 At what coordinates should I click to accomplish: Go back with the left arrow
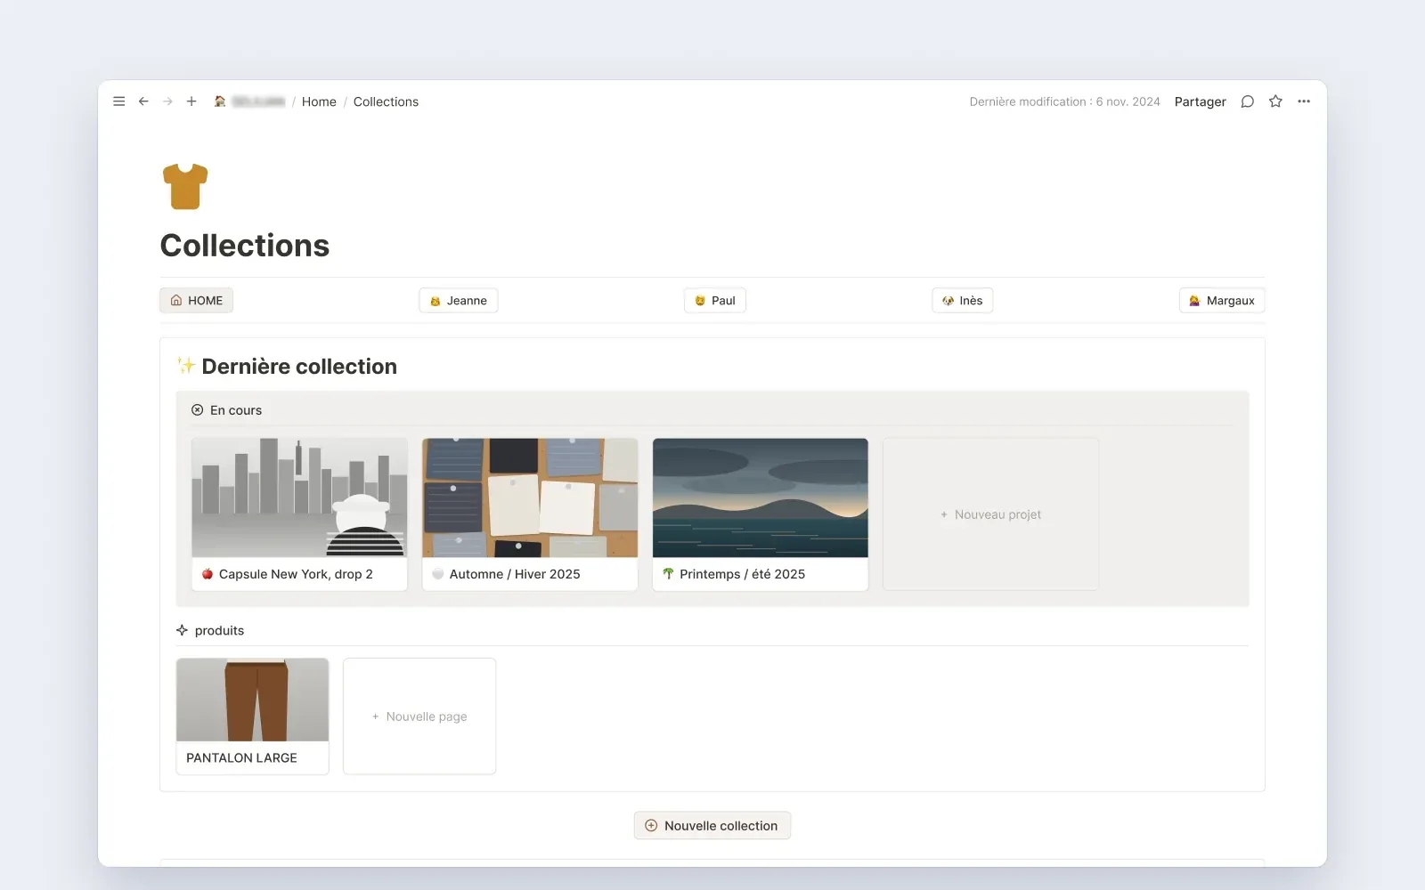coord(143,101)
